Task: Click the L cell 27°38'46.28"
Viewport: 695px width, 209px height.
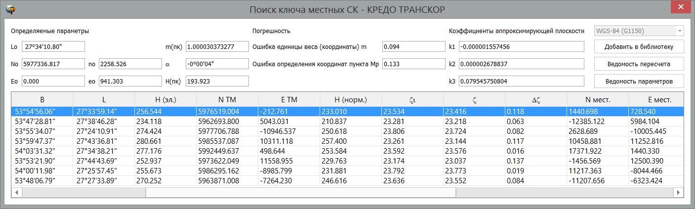Action: coord(104,121)
